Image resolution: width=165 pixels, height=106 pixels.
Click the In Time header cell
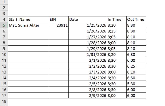[117, 19]
